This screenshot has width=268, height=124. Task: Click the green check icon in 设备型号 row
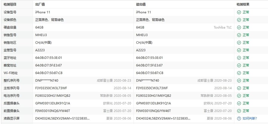point(239,12)
